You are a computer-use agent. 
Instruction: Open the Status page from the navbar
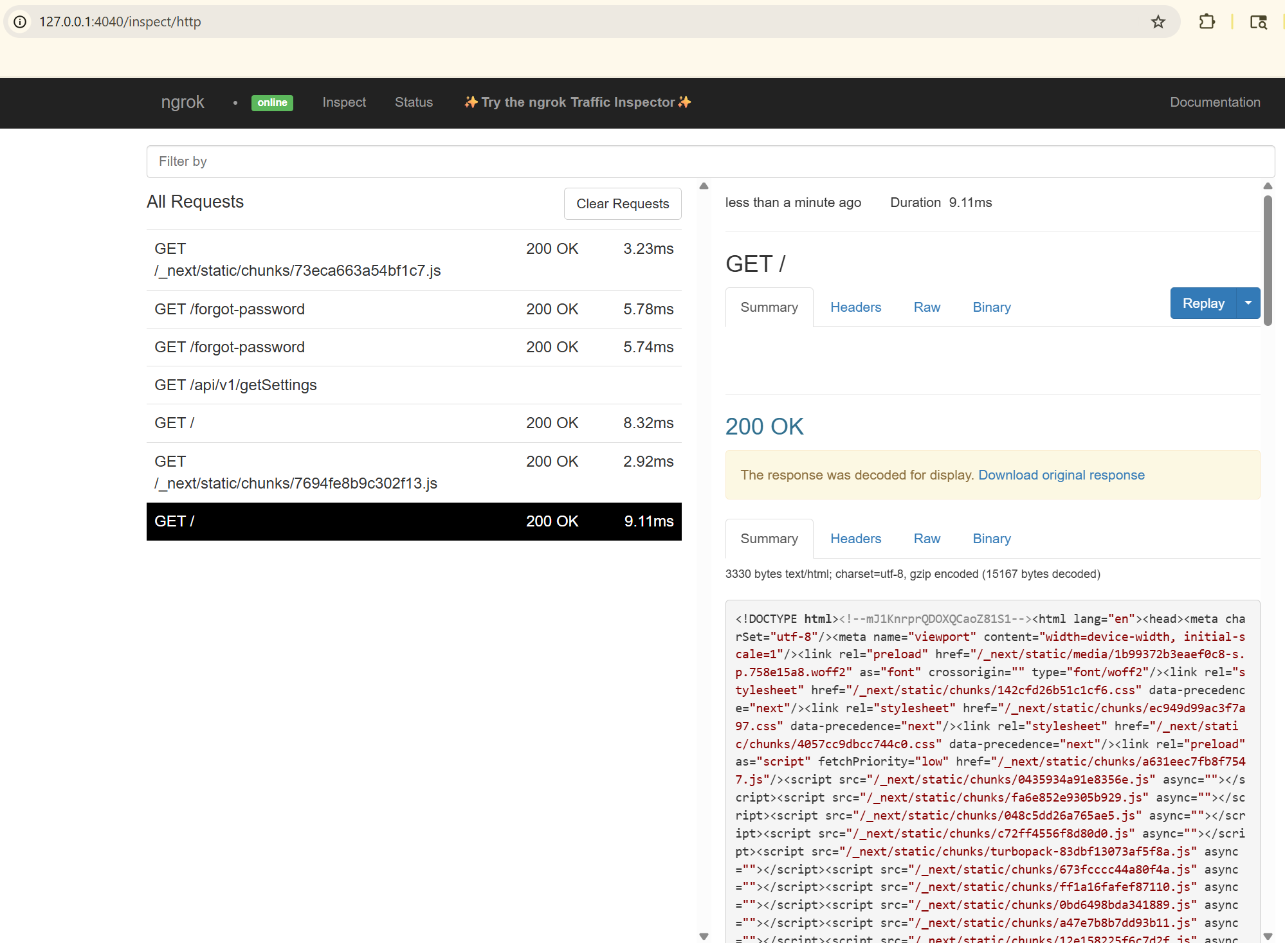414,102
